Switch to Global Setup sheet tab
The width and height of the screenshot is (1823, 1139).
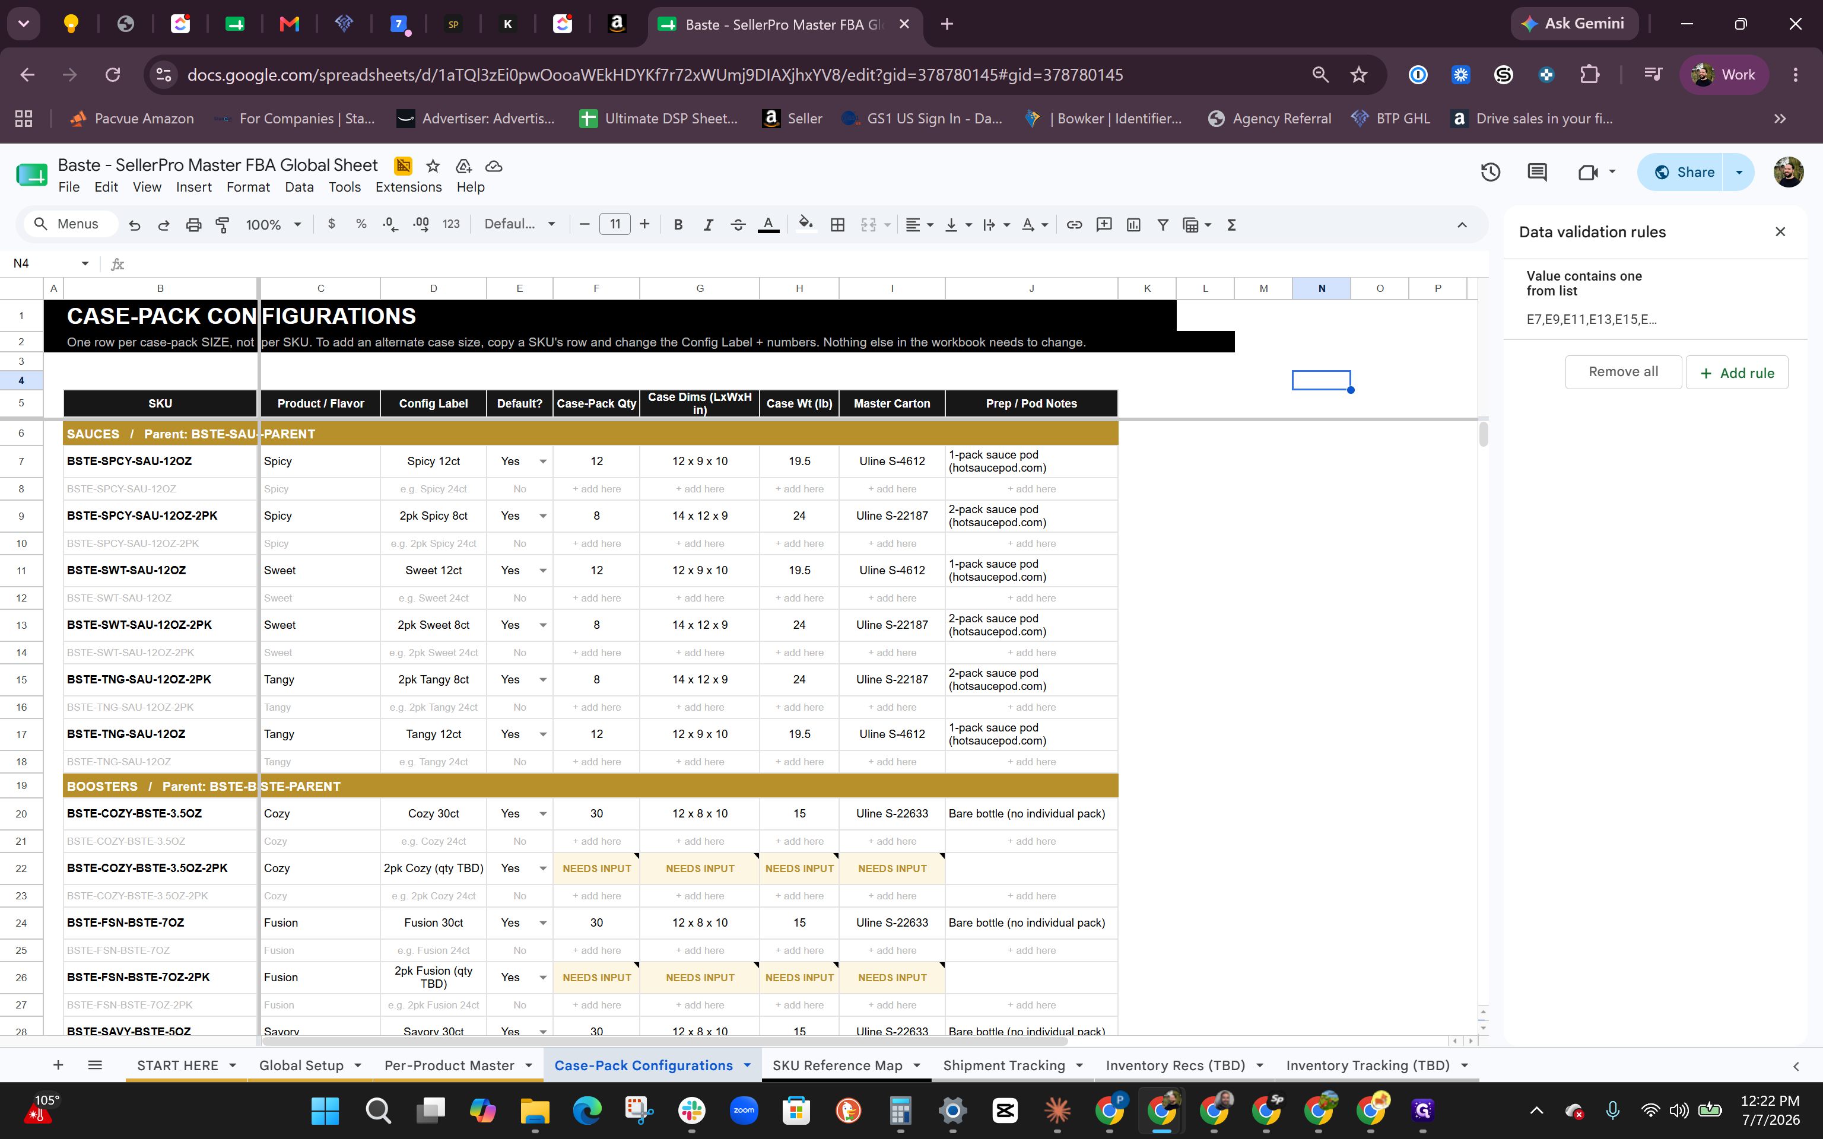[x=300, y=1065]
